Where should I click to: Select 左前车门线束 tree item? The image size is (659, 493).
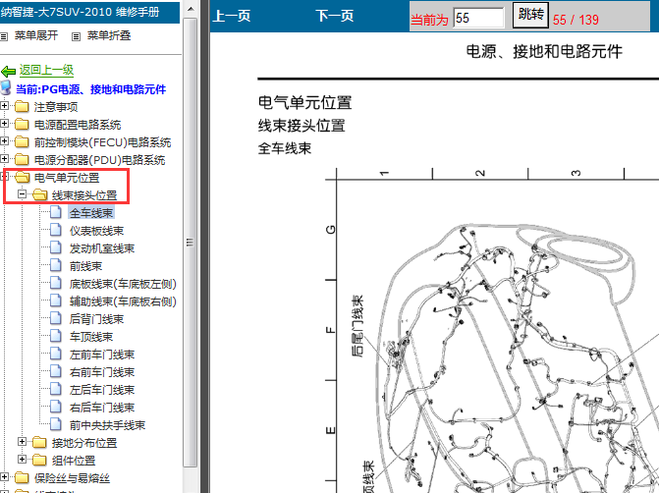[102, 355]
